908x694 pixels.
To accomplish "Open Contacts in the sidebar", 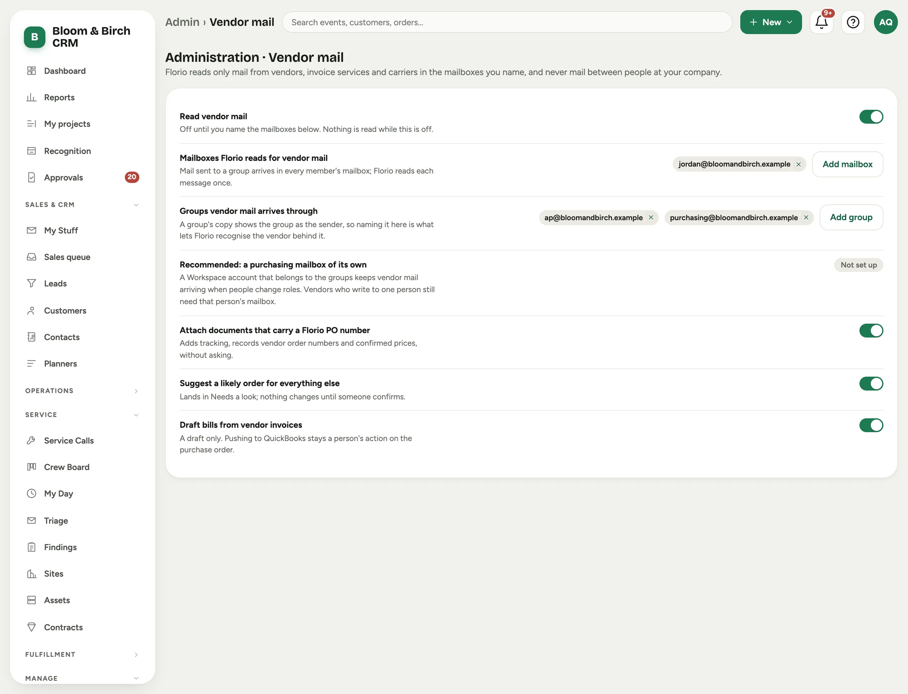I will coord(82,337).
